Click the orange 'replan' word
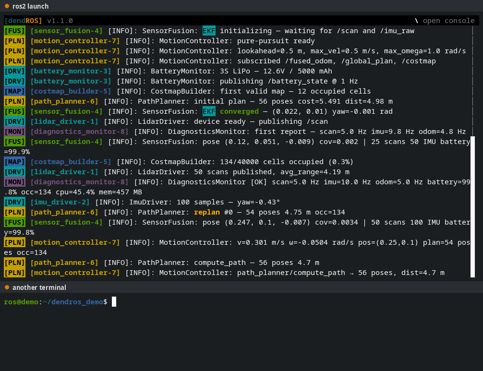 [207, 212]
